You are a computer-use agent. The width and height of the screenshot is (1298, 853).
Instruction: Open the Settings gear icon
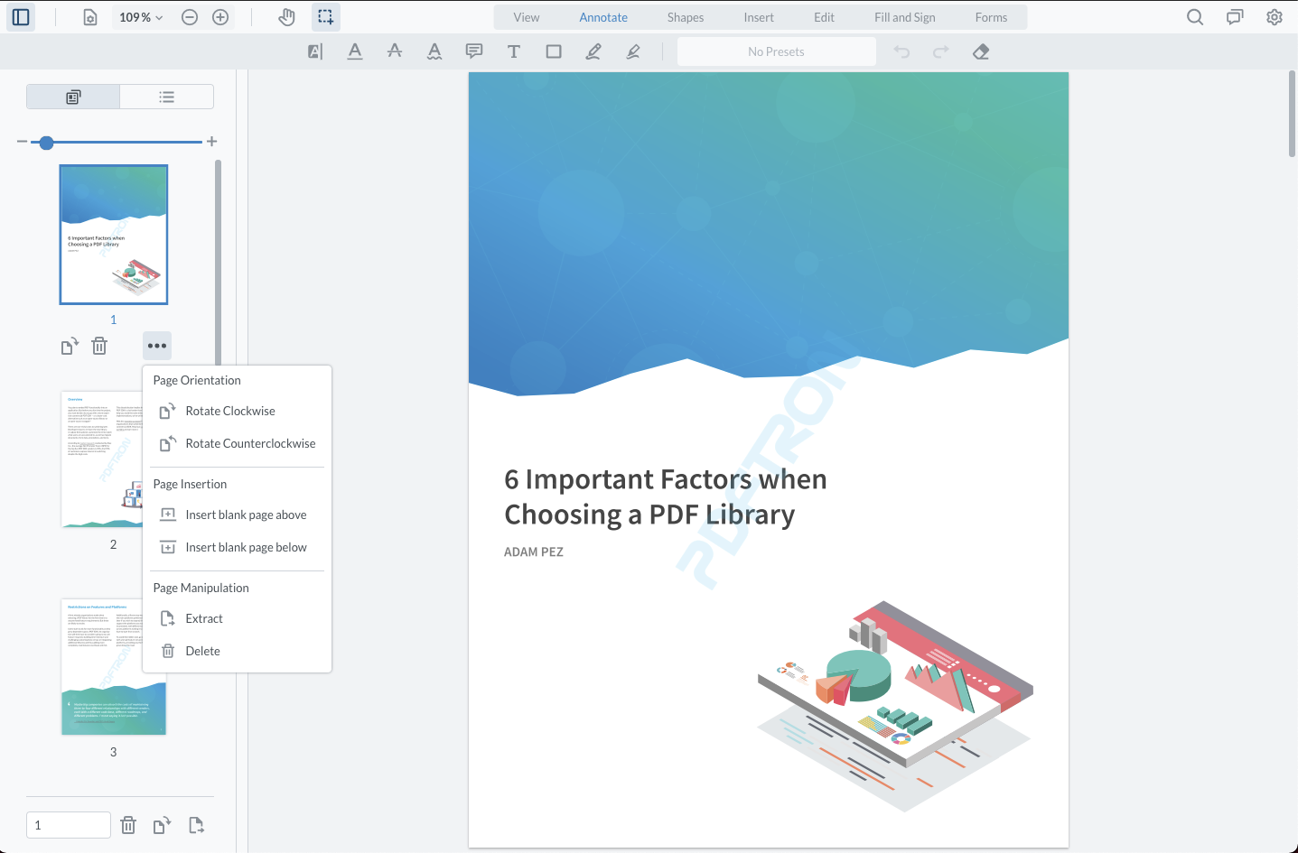[1275, 17]
